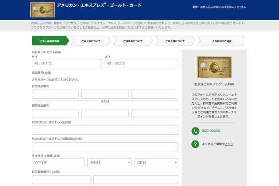
Task: Click the 電話番号(必須) label
Action: 41,72
